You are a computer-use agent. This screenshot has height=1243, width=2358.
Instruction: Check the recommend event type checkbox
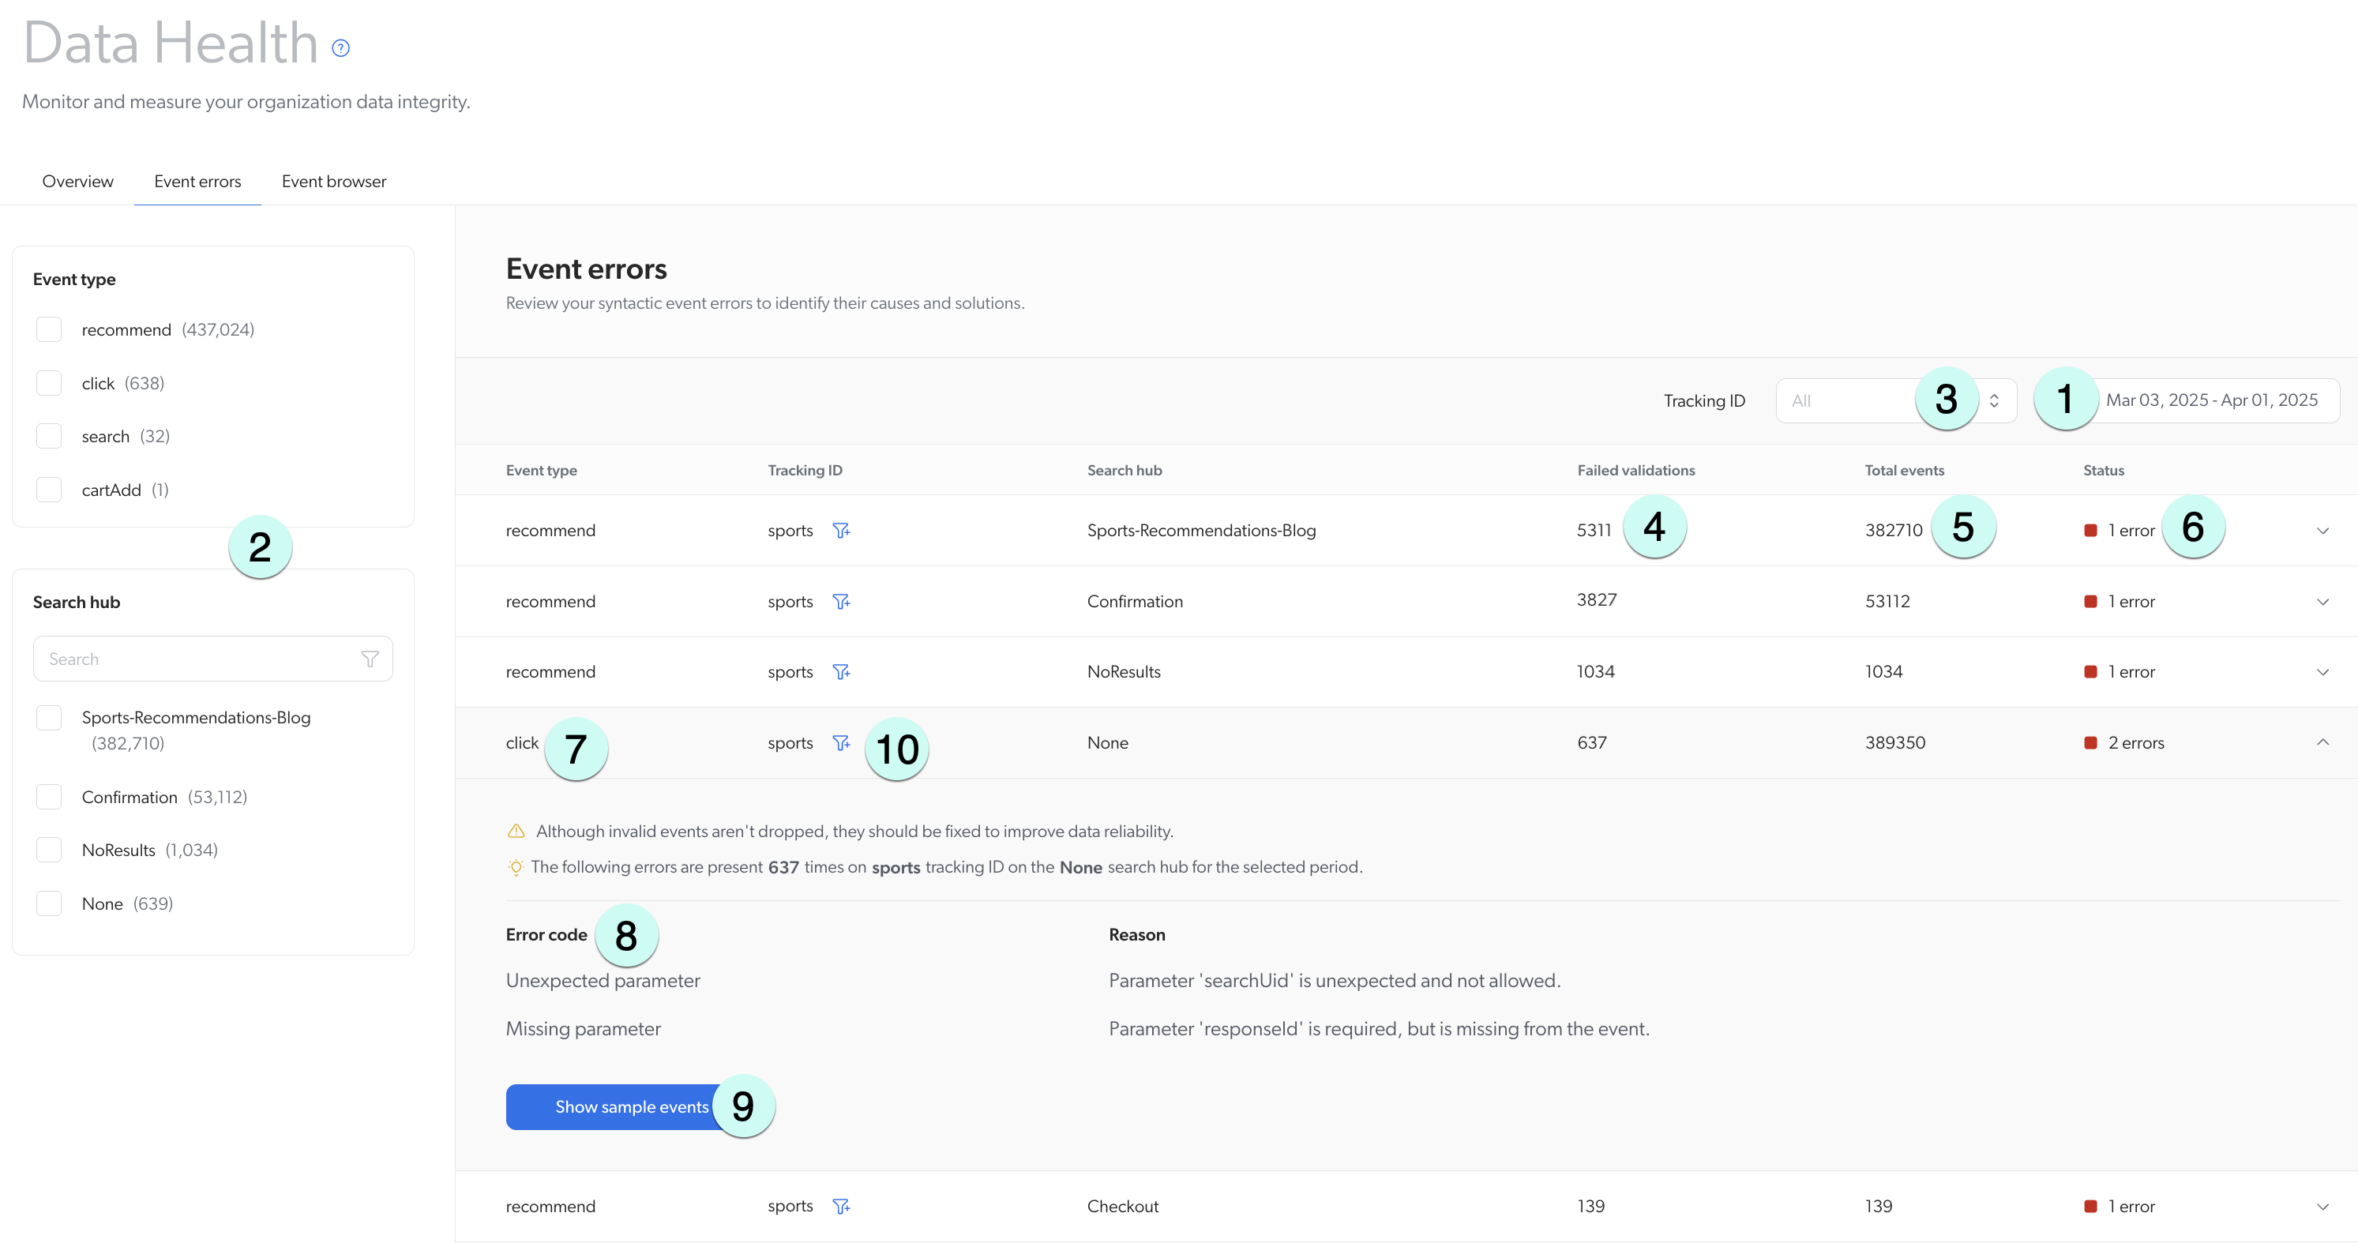[x=50, y=329]
